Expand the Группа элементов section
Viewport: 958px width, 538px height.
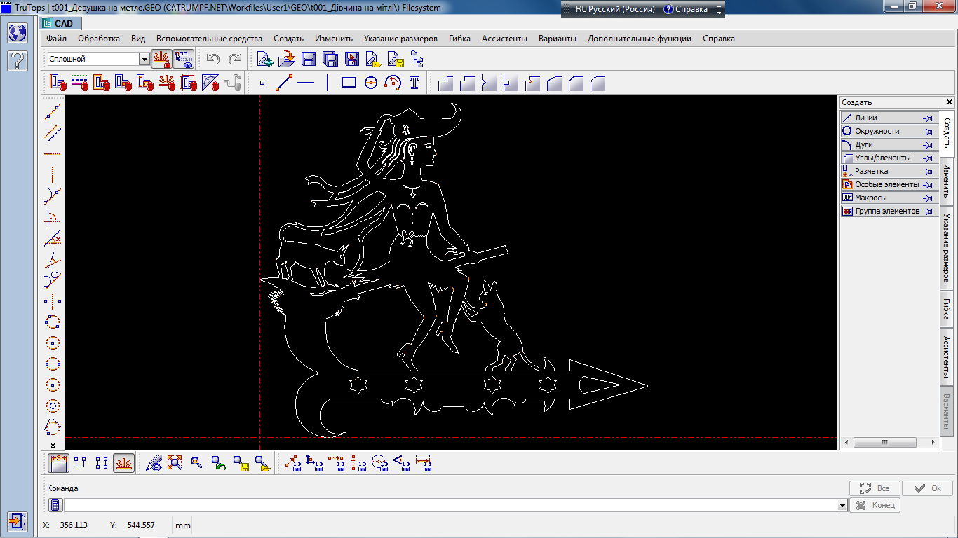889,211
